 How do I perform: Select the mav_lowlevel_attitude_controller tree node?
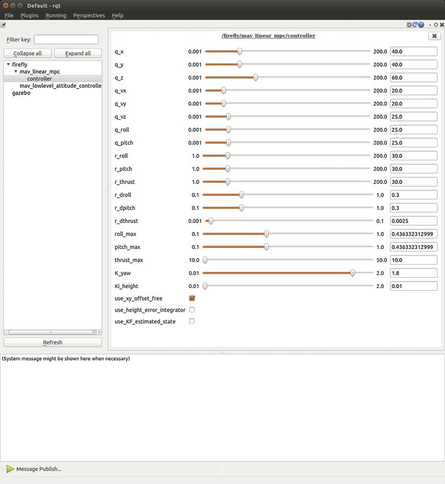click(x=60, y=86)
